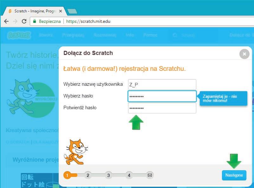The width and height of the screenshot is (254, 188).
Task: Click the envelope email step icon
Action: [150, 175]
